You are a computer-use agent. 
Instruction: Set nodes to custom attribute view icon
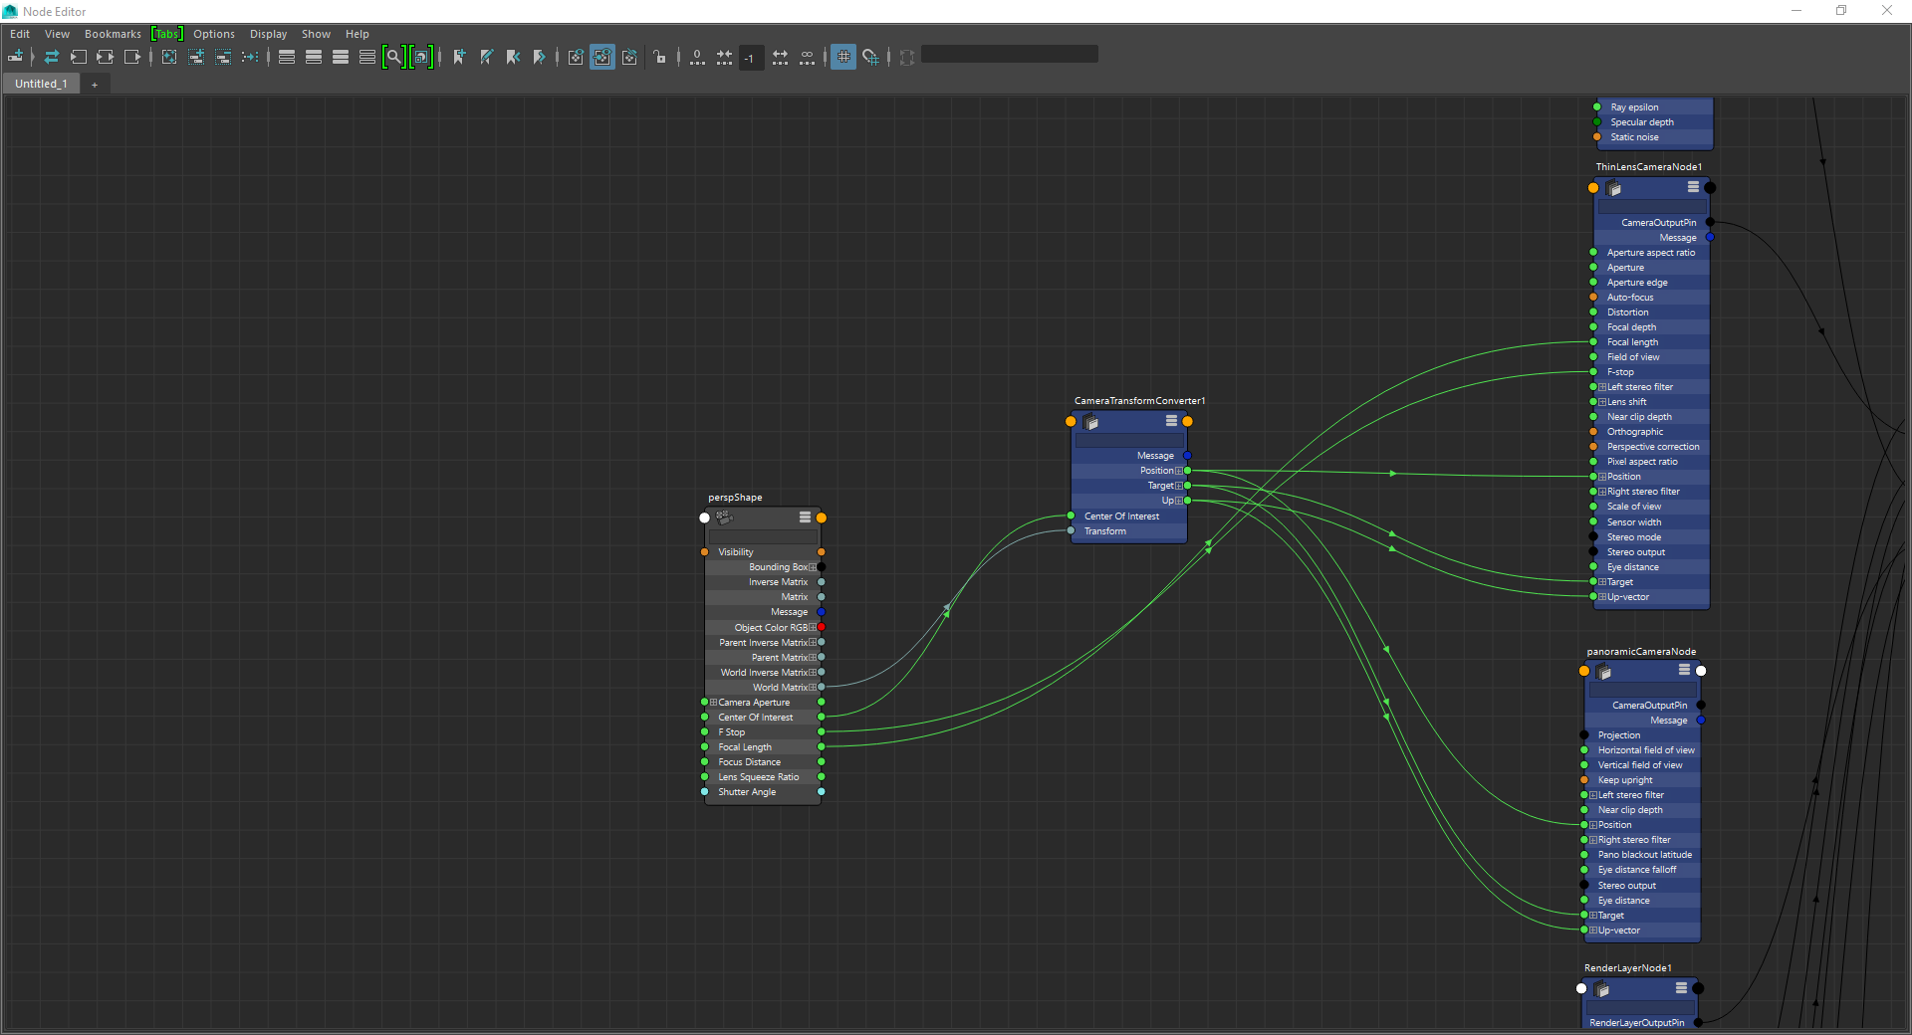coord(367,57)
